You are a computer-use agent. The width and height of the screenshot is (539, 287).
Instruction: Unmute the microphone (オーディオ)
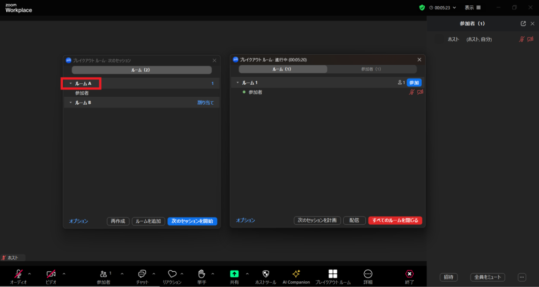click(18, 274)
